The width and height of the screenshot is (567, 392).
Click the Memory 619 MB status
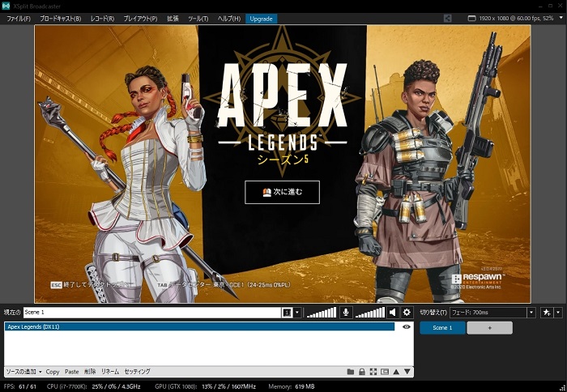(x=292, y=386)
